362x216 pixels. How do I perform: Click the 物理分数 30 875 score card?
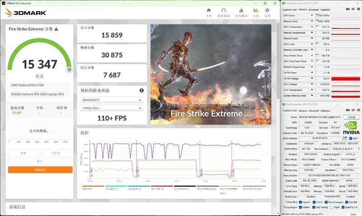[112, 53]
